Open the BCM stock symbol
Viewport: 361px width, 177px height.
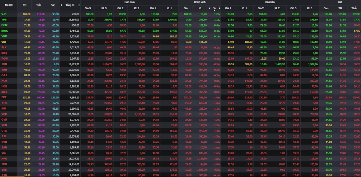pos(4,25)
